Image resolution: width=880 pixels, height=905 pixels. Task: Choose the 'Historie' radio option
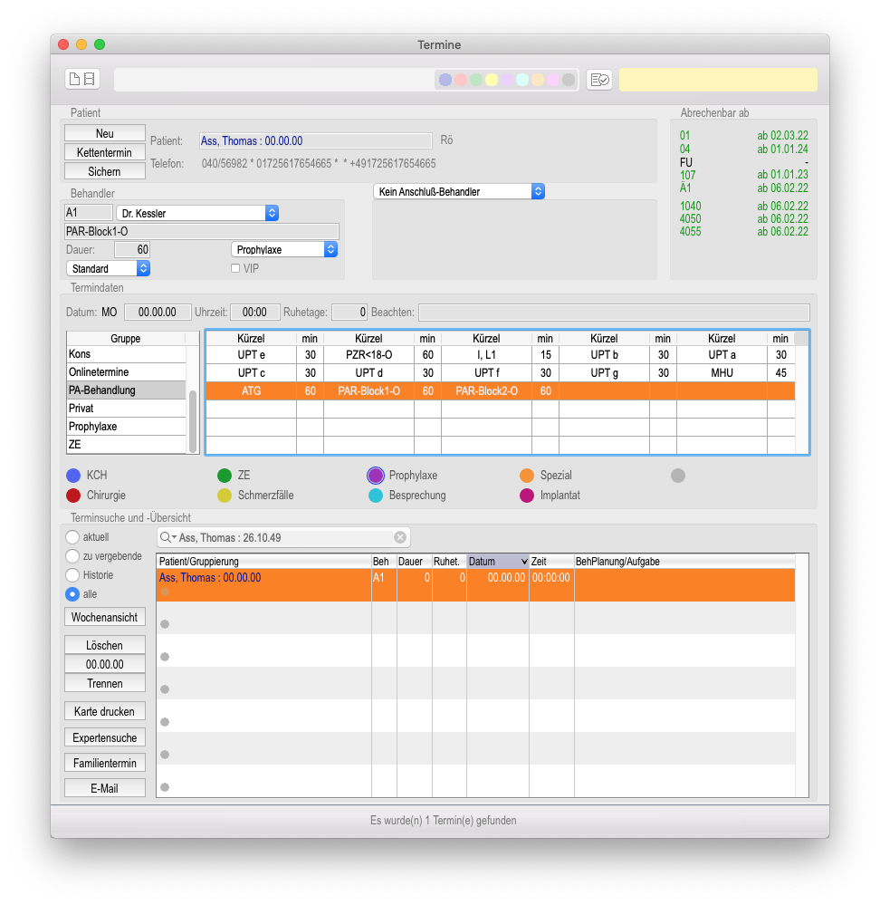pos(72,575)
